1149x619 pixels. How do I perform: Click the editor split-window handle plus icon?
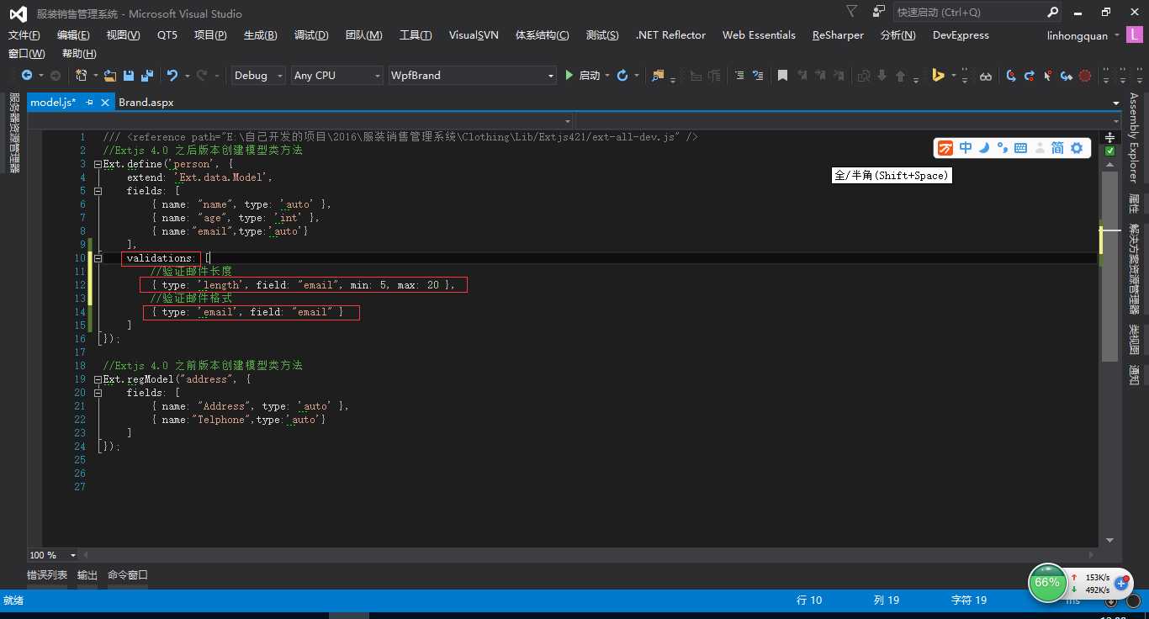pyautogui.click(x=1109, y=136)
